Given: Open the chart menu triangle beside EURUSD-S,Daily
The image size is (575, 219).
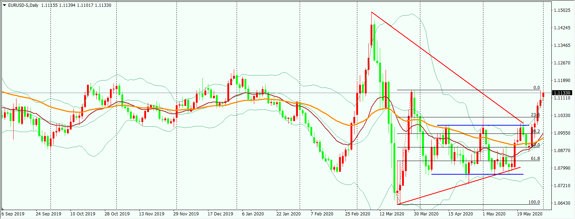Looking at the screenshot, I should [x=4, y=5].
